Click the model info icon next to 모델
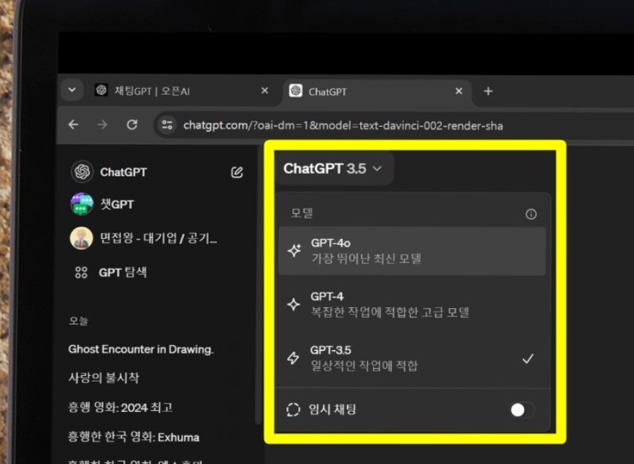The width and height of the screenshot is (634, 464). tap(531, 214)
